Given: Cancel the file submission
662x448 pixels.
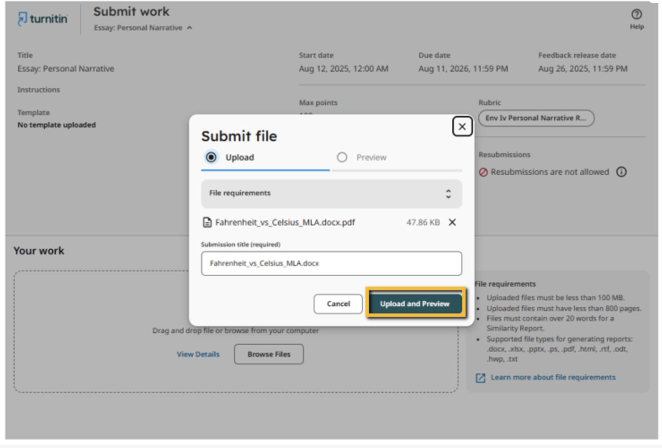Looking at the screenshot, I should [x=338, y=304].
